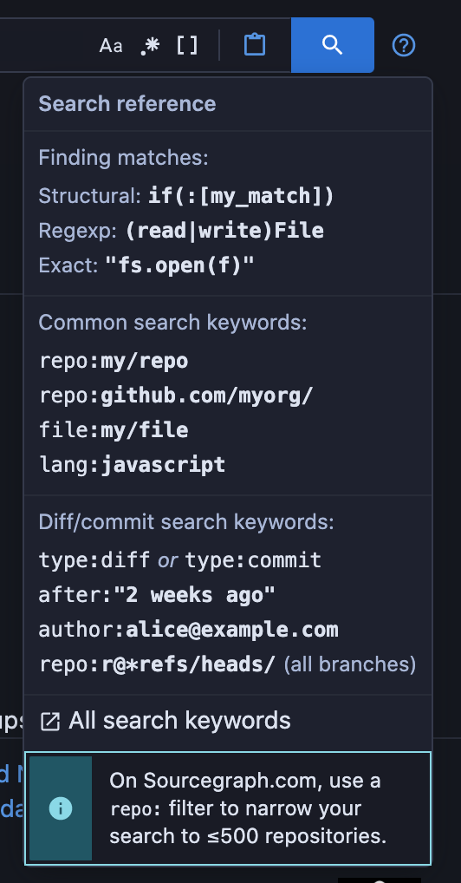The width and height of the screenshot is (461, 883).
Task: Insert author:alice@example.com keyword
Action: pyautogui.click(x=189, y=630)
